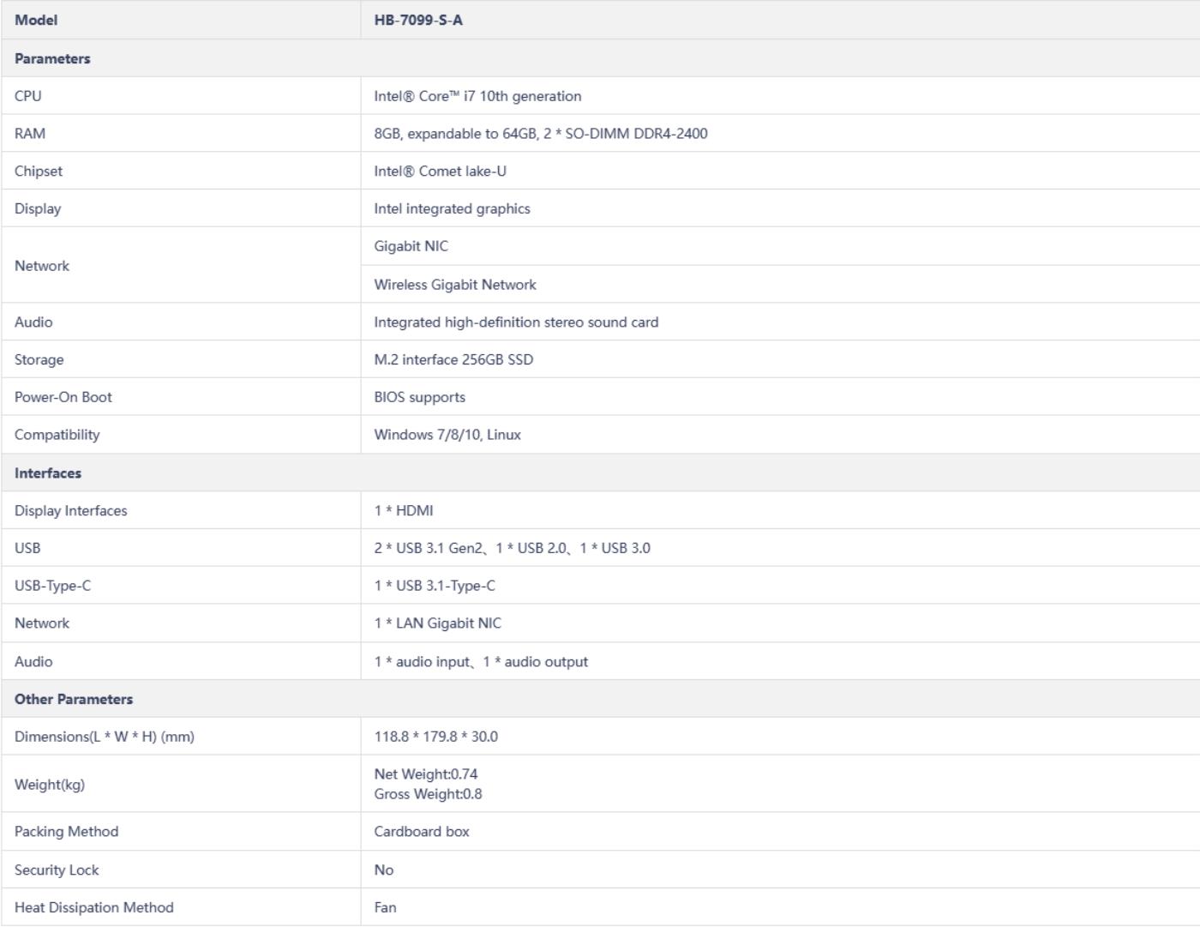Click the Other Parameters section heading
Screen dimensions: 1200x927
74,700
